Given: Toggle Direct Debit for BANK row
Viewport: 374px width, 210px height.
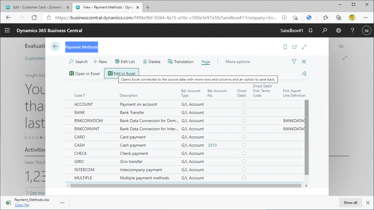Looking at the screenshot, I should click(244, 112).
